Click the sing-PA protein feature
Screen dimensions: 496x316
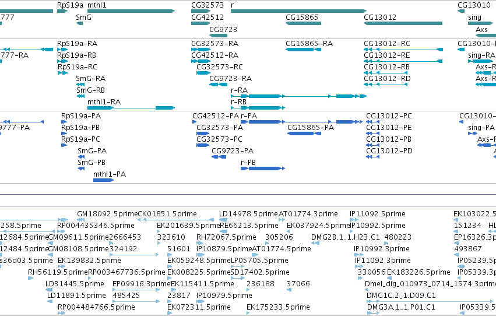[473, 134]
